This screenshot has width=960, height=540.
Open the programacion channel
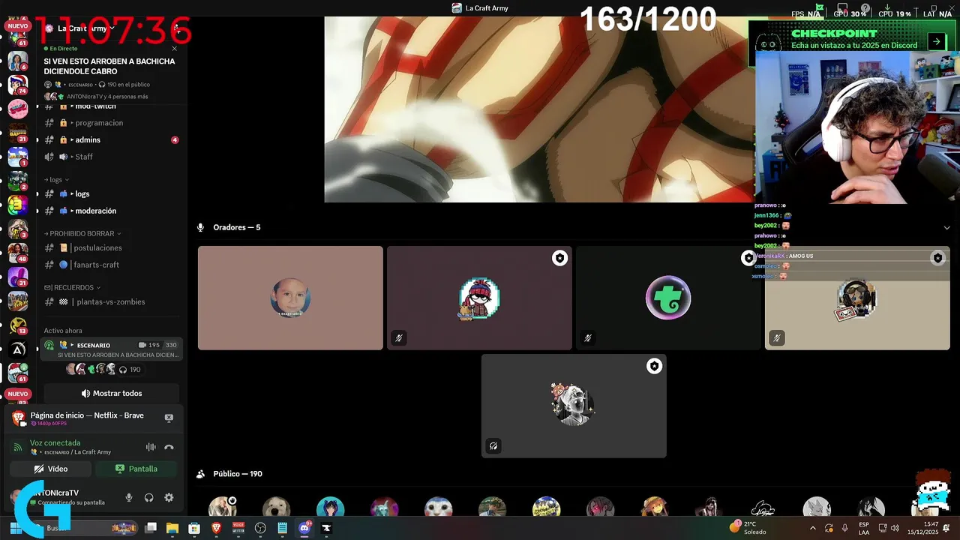(111, 123)
